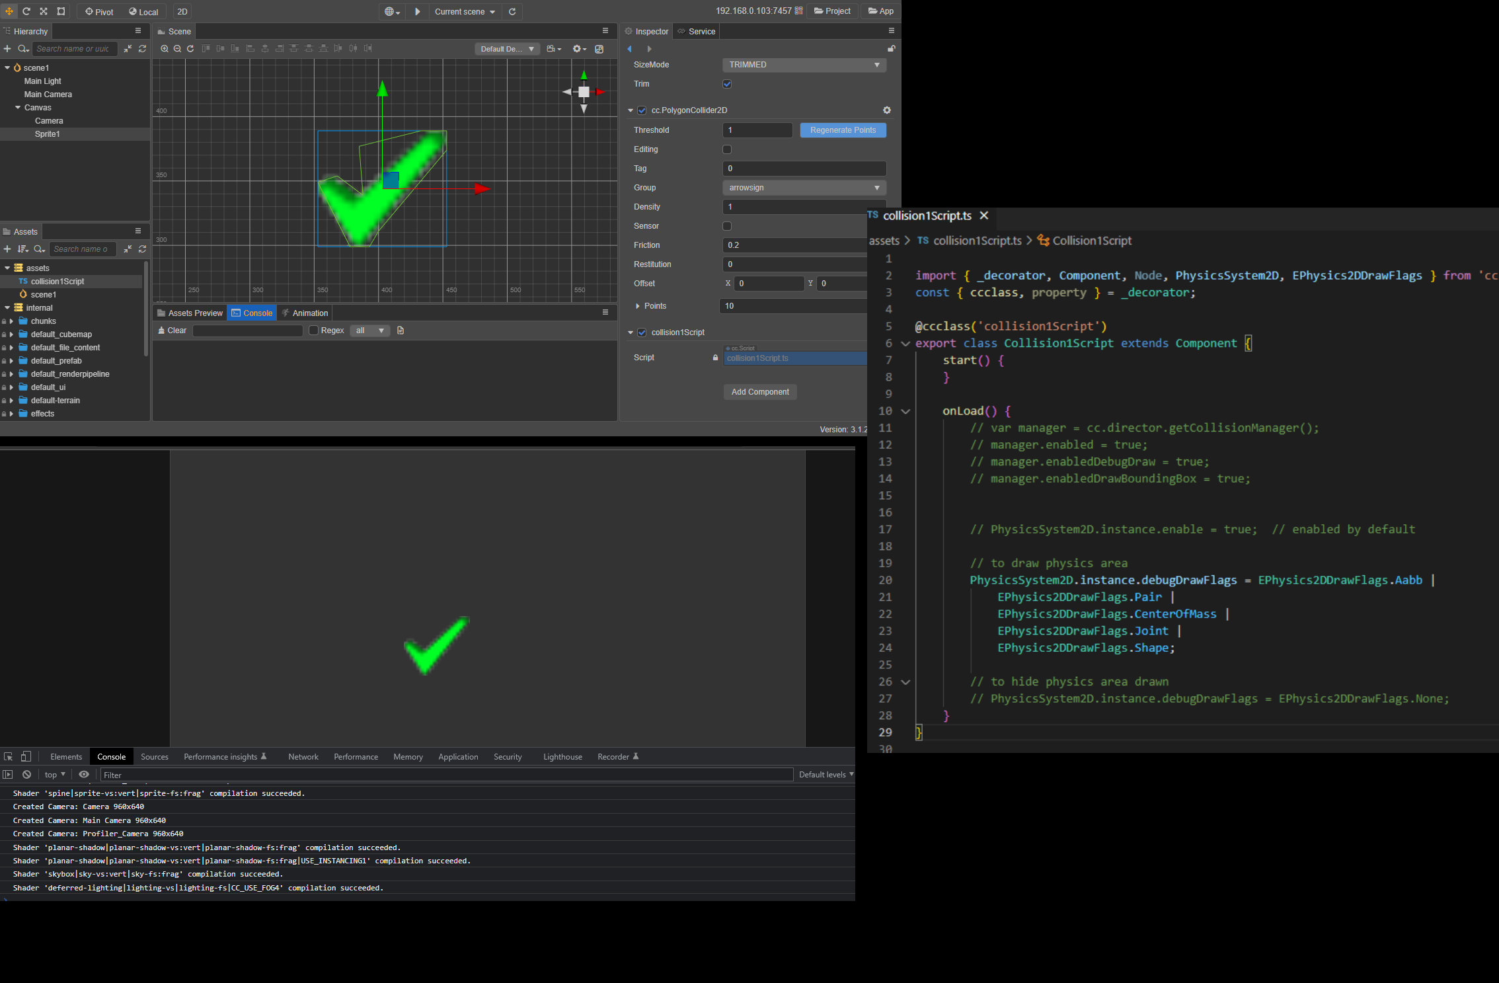Screen dimensions: 1499x983
Task: Uncheck the Trim checkbox
Action: (x=727, y=84)
